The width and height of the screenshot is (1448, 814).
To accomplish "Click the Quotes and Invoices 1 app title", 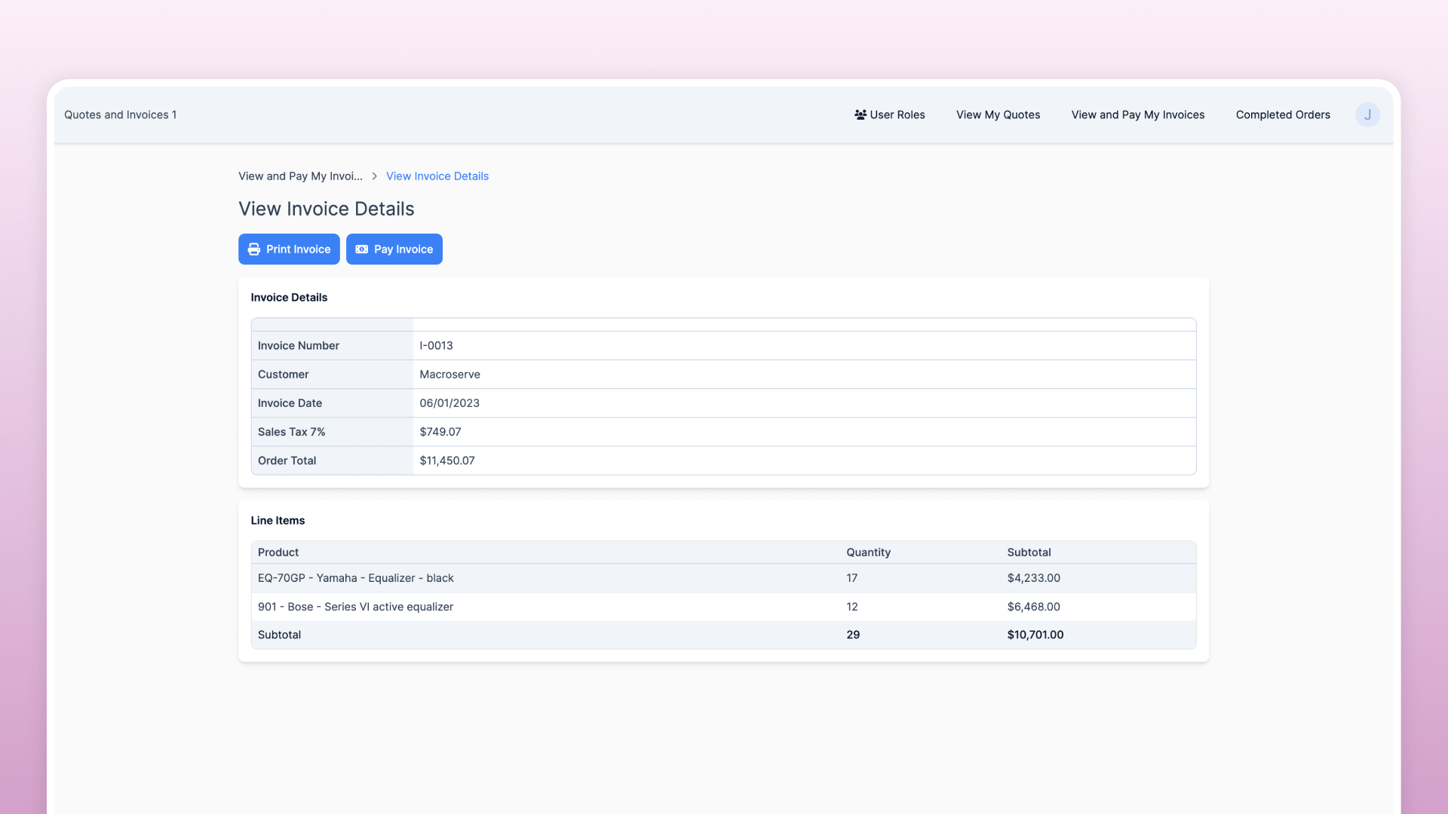I will tap(120, 115).
